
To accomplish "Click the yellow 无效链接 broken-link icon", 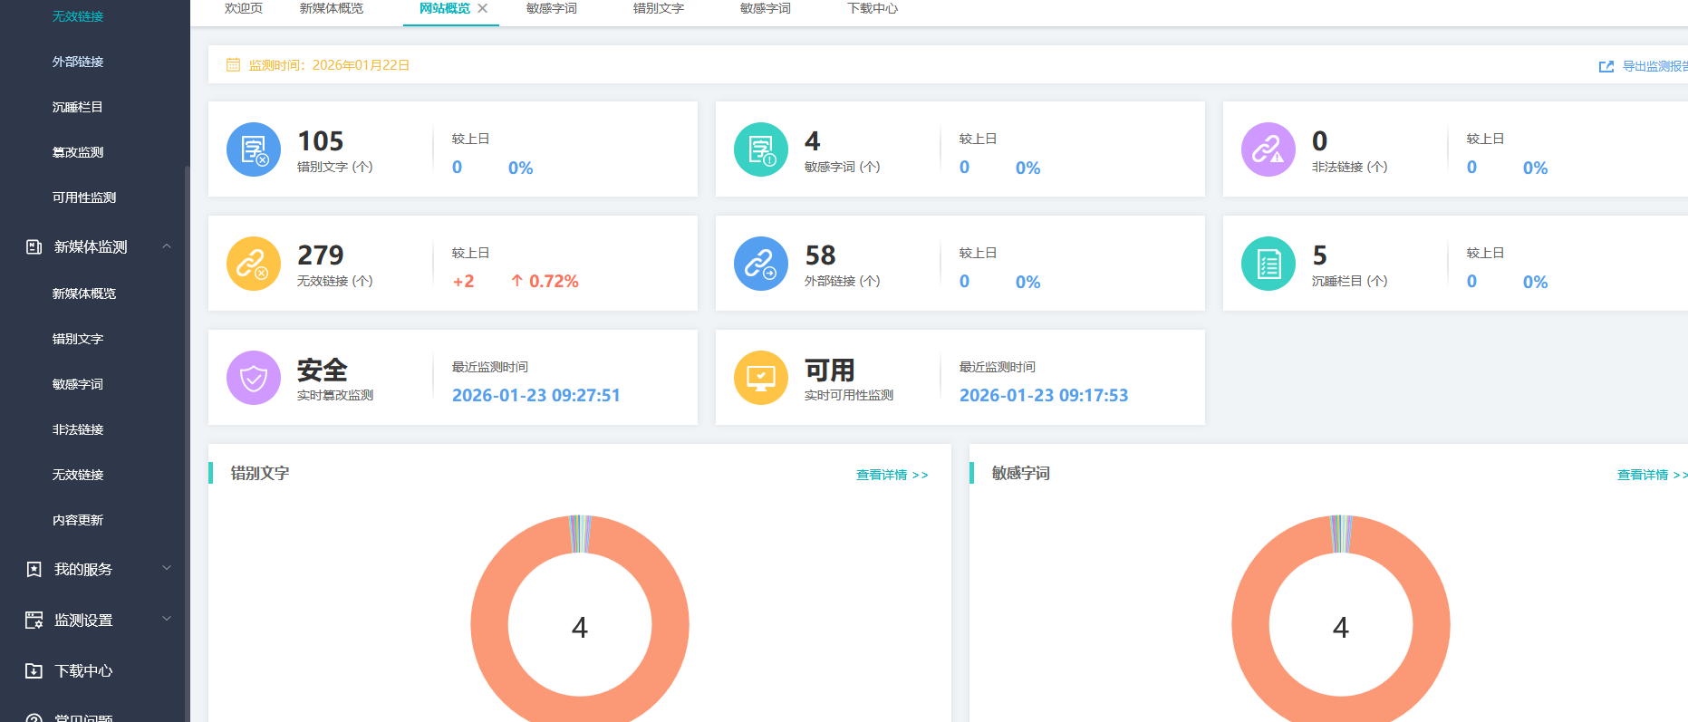I will 254,264.
